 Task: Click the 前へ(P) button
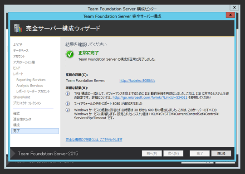pyautogui.click(x=152, y=154)
